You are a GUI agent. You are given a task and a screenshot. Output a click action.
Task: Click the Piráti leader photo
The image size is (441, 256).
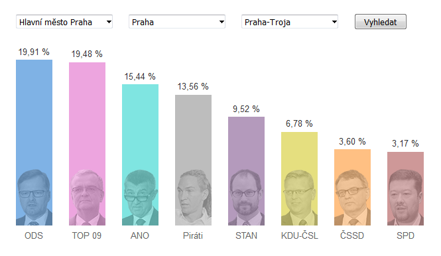click(193, 198)
